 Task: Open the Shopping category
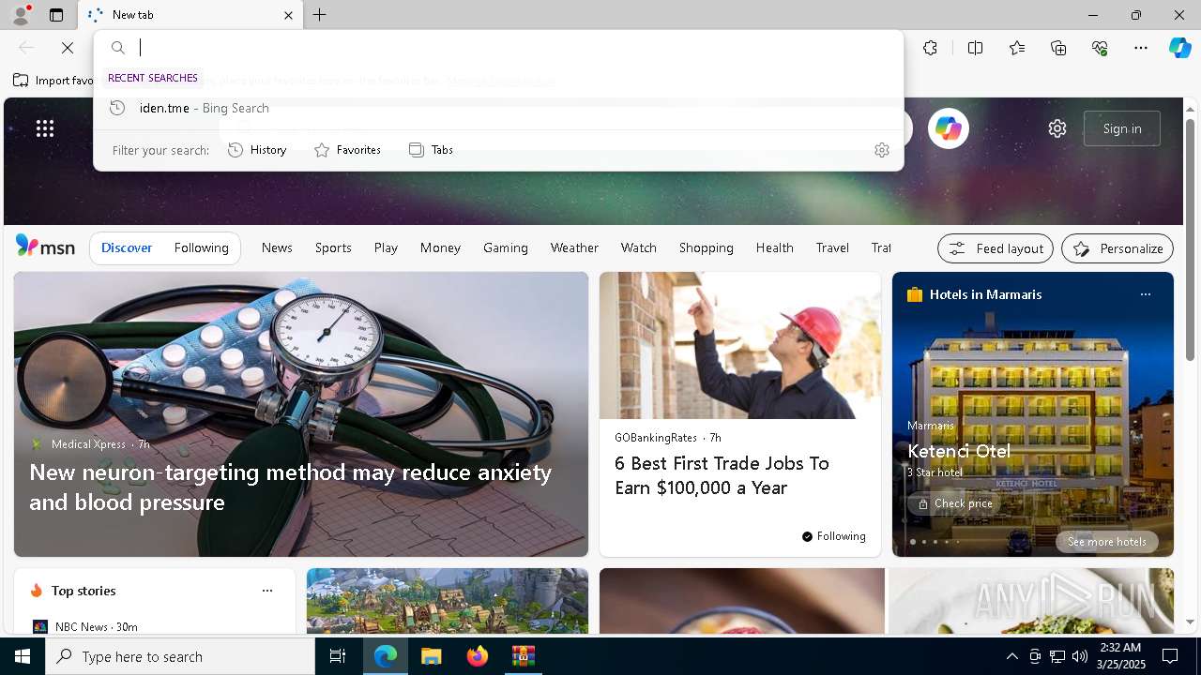coord(707,247)
